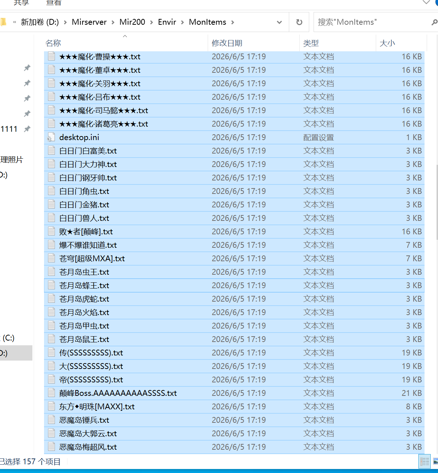Open 1111 folder in navigation pane
This screenshot has width=438, height=473.
click(x=9, y=129)
